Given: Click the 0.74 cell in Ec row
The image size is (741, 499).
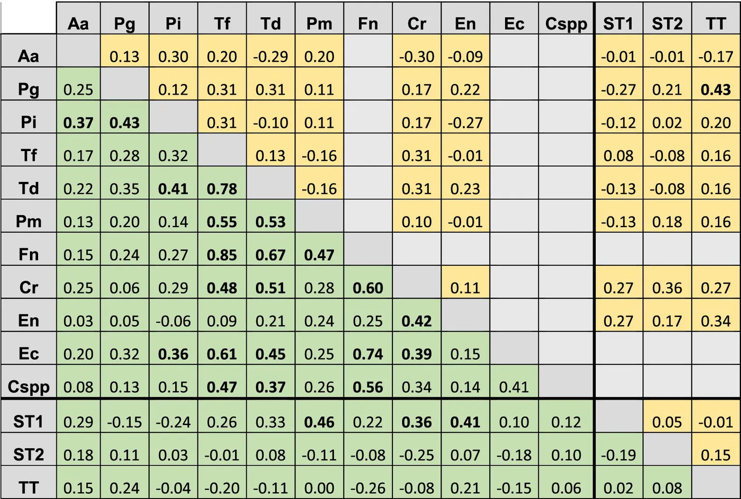Looking at the screenshot, I should (368, 354).
